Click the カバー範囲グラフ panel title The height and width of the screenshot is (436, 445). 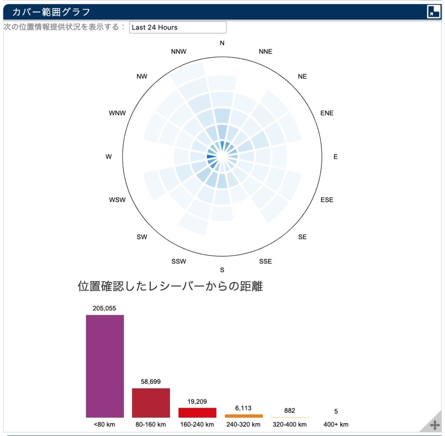coord(51,12)
